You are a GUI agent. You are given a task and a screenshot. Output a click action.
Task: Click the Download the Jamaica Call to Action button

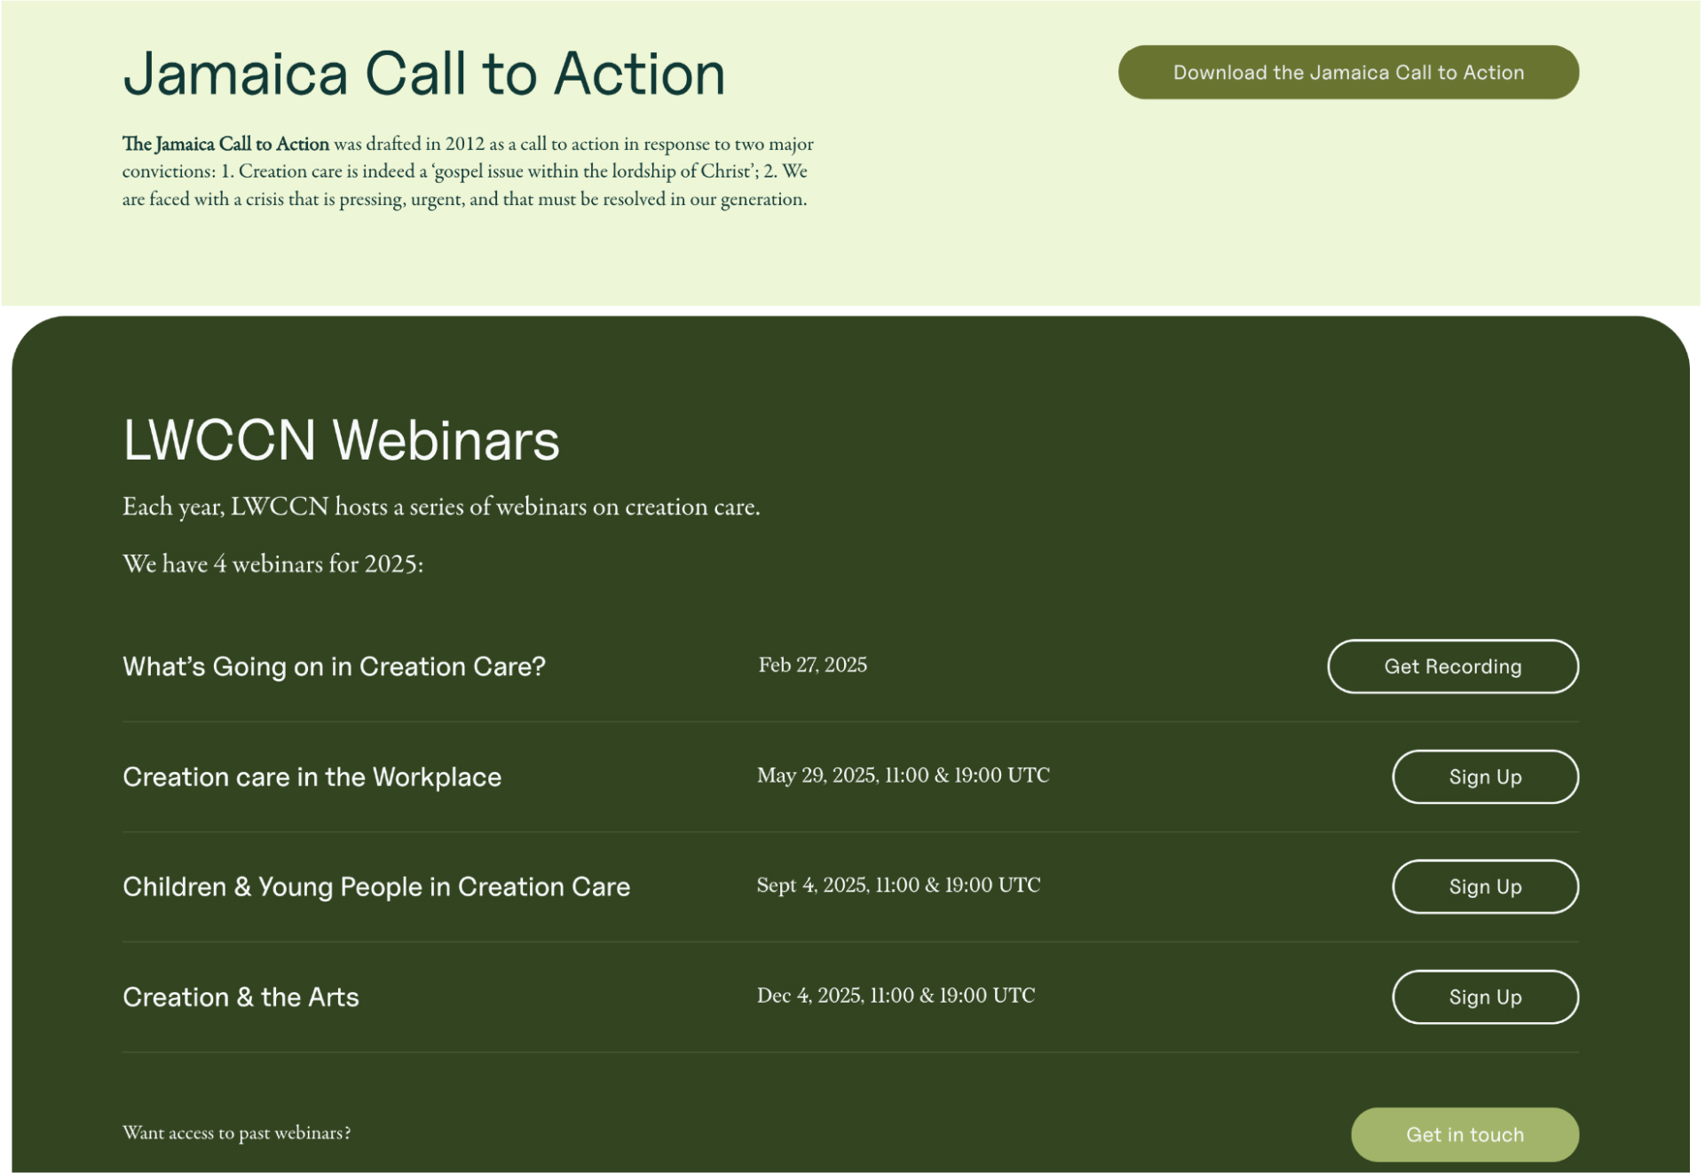pos(1347,72)
